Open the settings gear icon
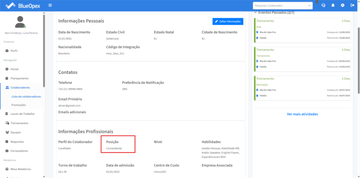This screenshot has width=360, height=178. [x=343, y=6]
